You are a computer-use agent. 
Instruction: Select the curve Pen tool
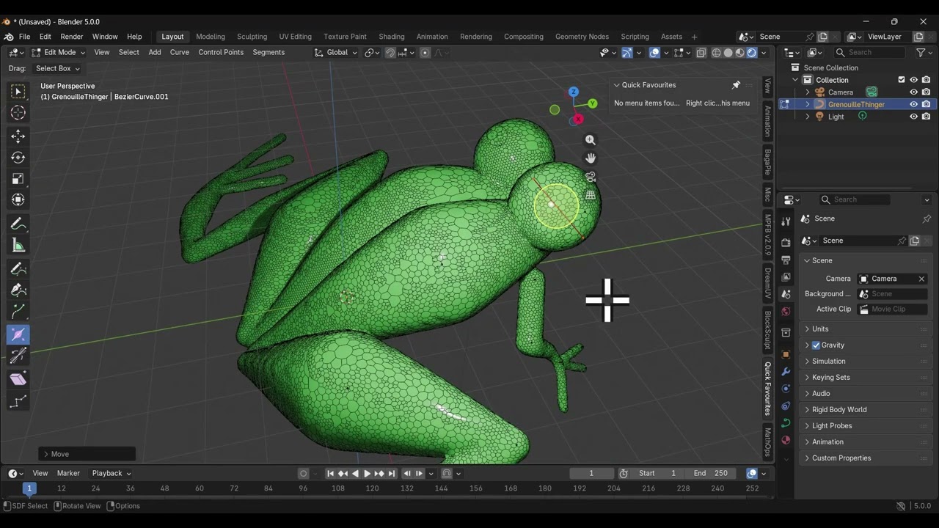[18, 290]
